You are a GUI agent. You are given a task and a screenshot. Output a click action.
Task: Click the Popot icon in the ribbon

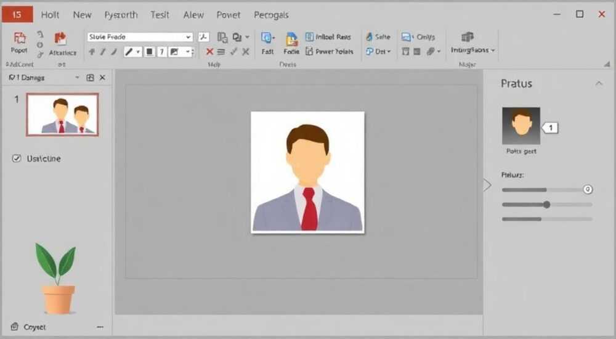[19, 38]
